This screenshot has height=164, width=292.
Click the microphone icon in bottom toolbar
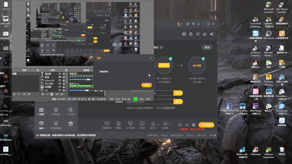[153, 123]
